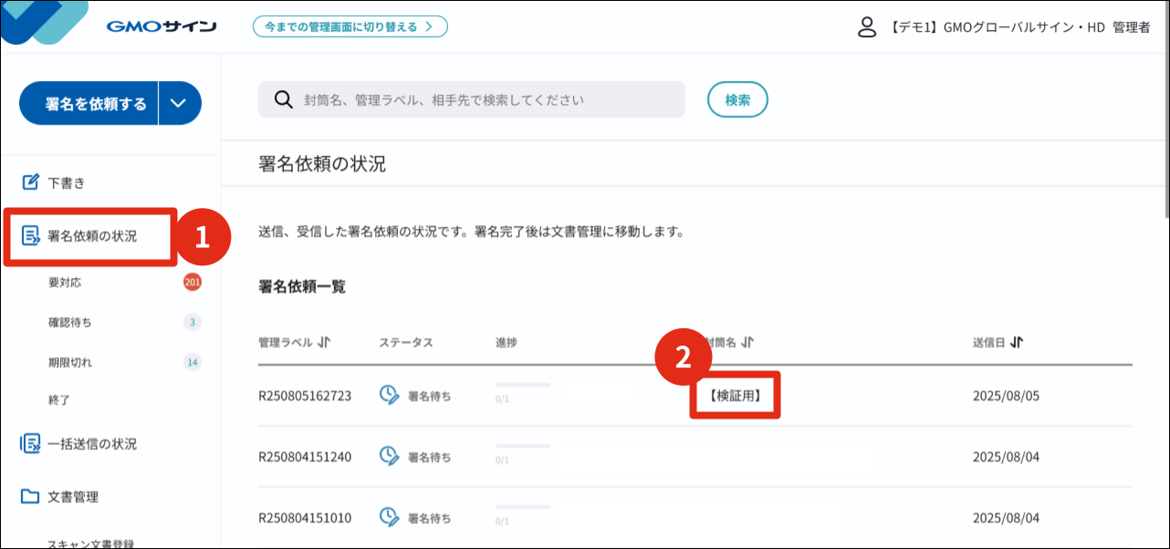
Task: Click progress bar of R250804151240 row
Action: tap(522, 446)
